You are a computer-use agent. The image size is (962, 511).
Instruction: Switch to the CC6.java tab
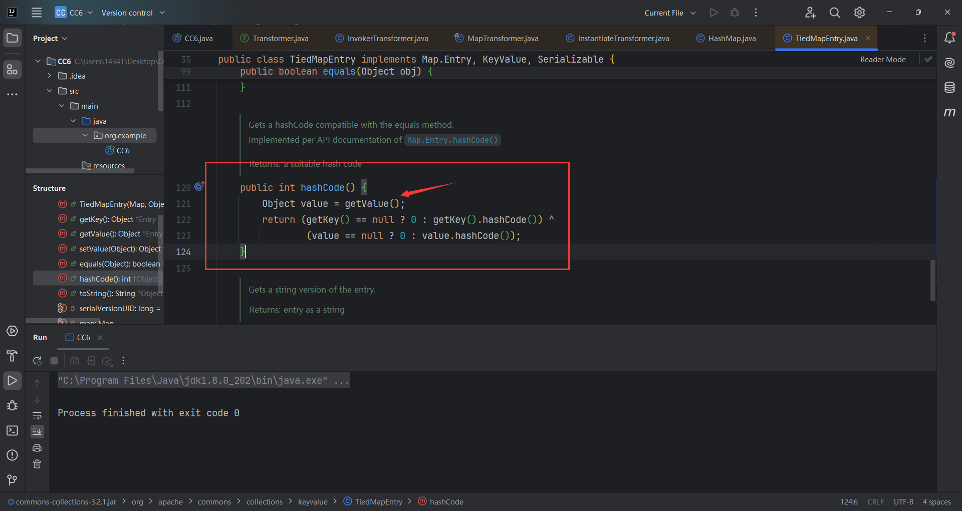pos(193,38)
